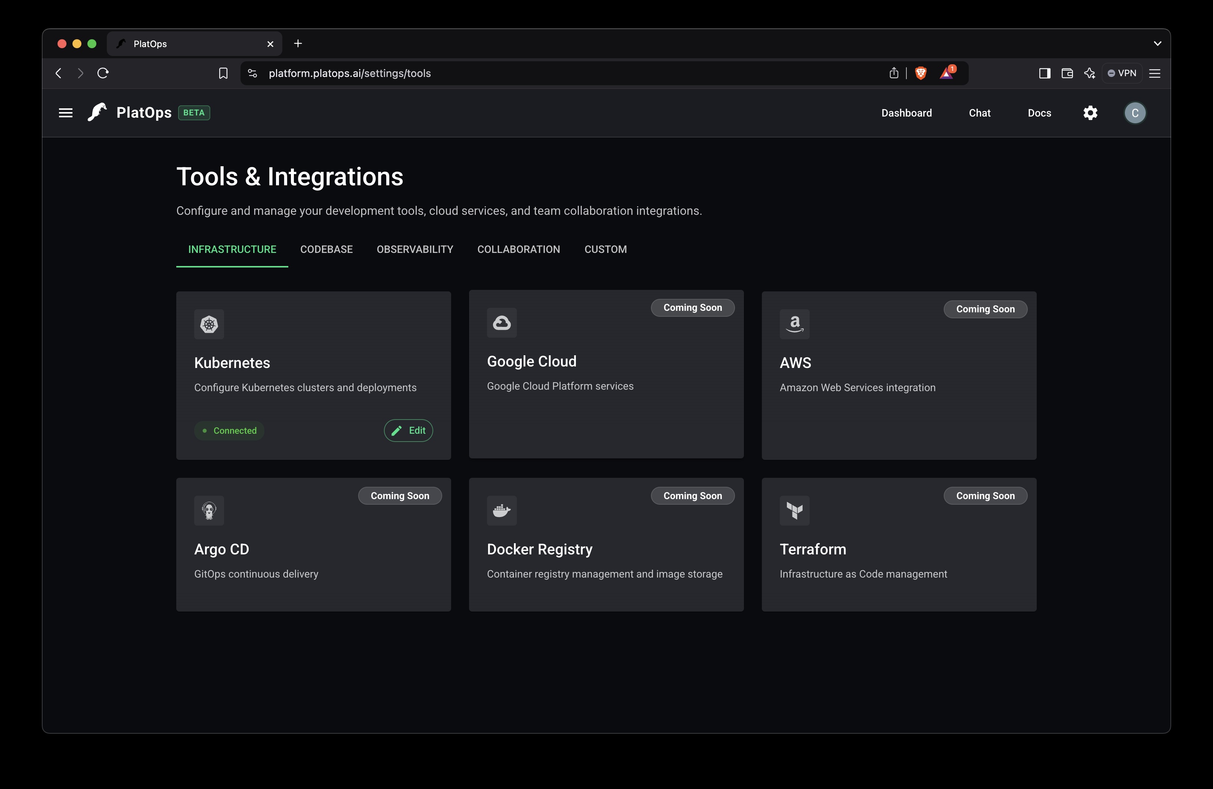The image size is (1213, 789).
Task: Open Brave Rewards triangle icon
Action: (x=947, y=72)
